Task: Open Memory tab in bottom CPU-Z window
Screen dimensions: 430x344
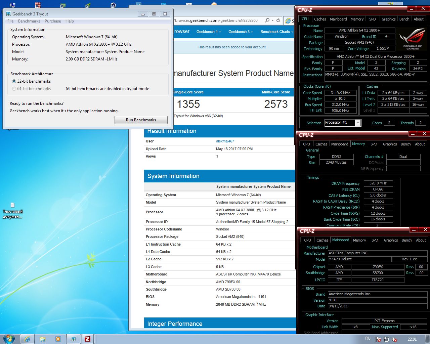Action: pos(359,240)
